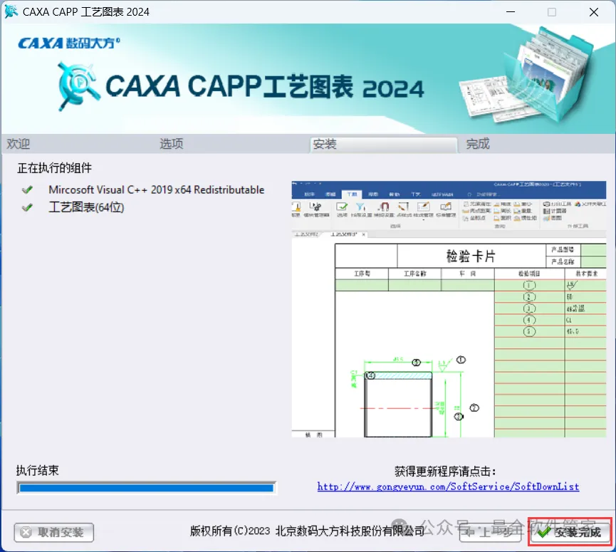This screenshot has height=552, width=616.
Task: Open the gongyeyun.com update download link
Action: tap(448, 486)
